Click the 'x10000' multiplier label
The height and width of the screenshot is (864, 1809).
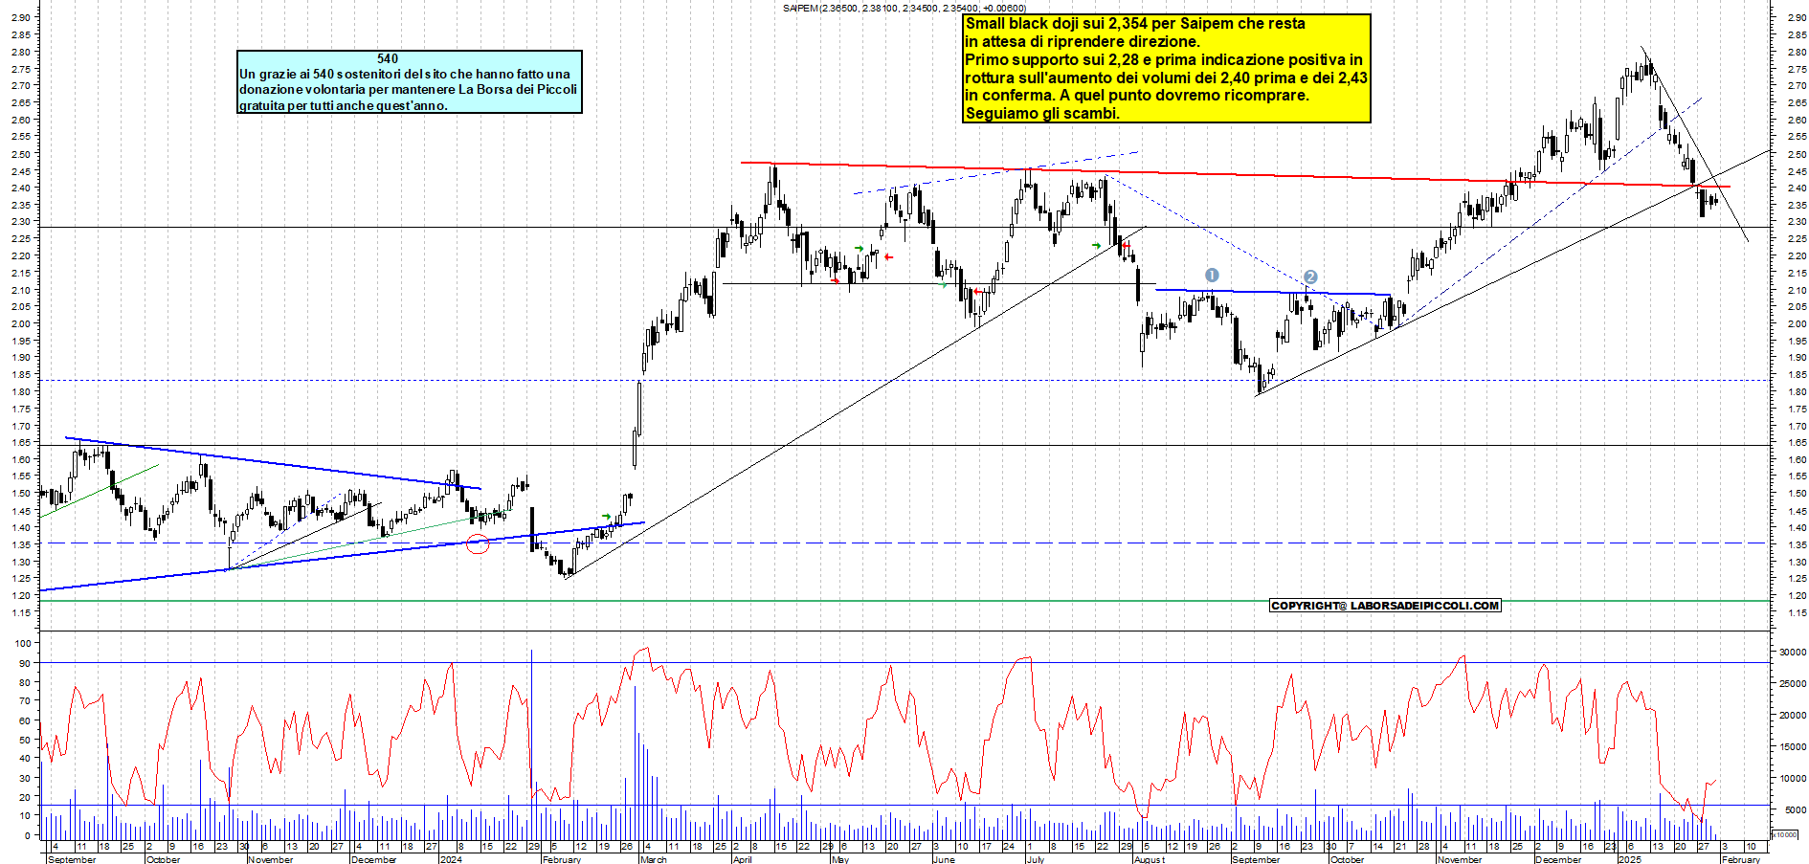[1784, 834]
